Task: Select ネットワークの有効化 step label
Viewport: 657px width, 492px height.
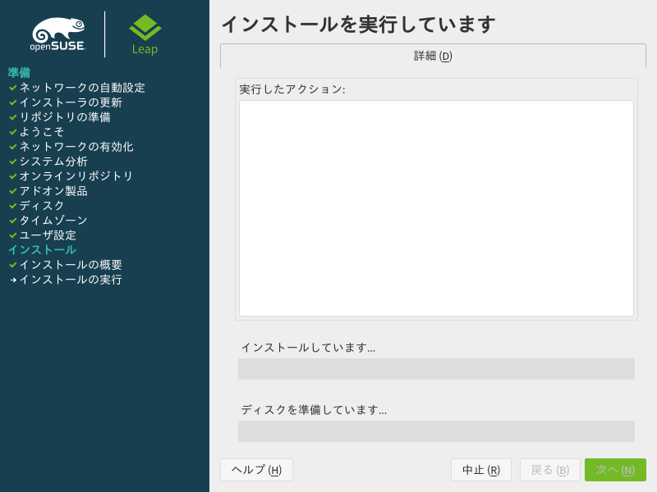Action: click(x=76, y=147)
